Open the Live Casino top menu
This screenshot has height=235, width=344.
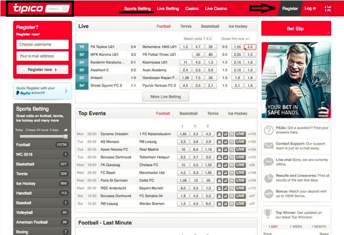click(216, 9)
